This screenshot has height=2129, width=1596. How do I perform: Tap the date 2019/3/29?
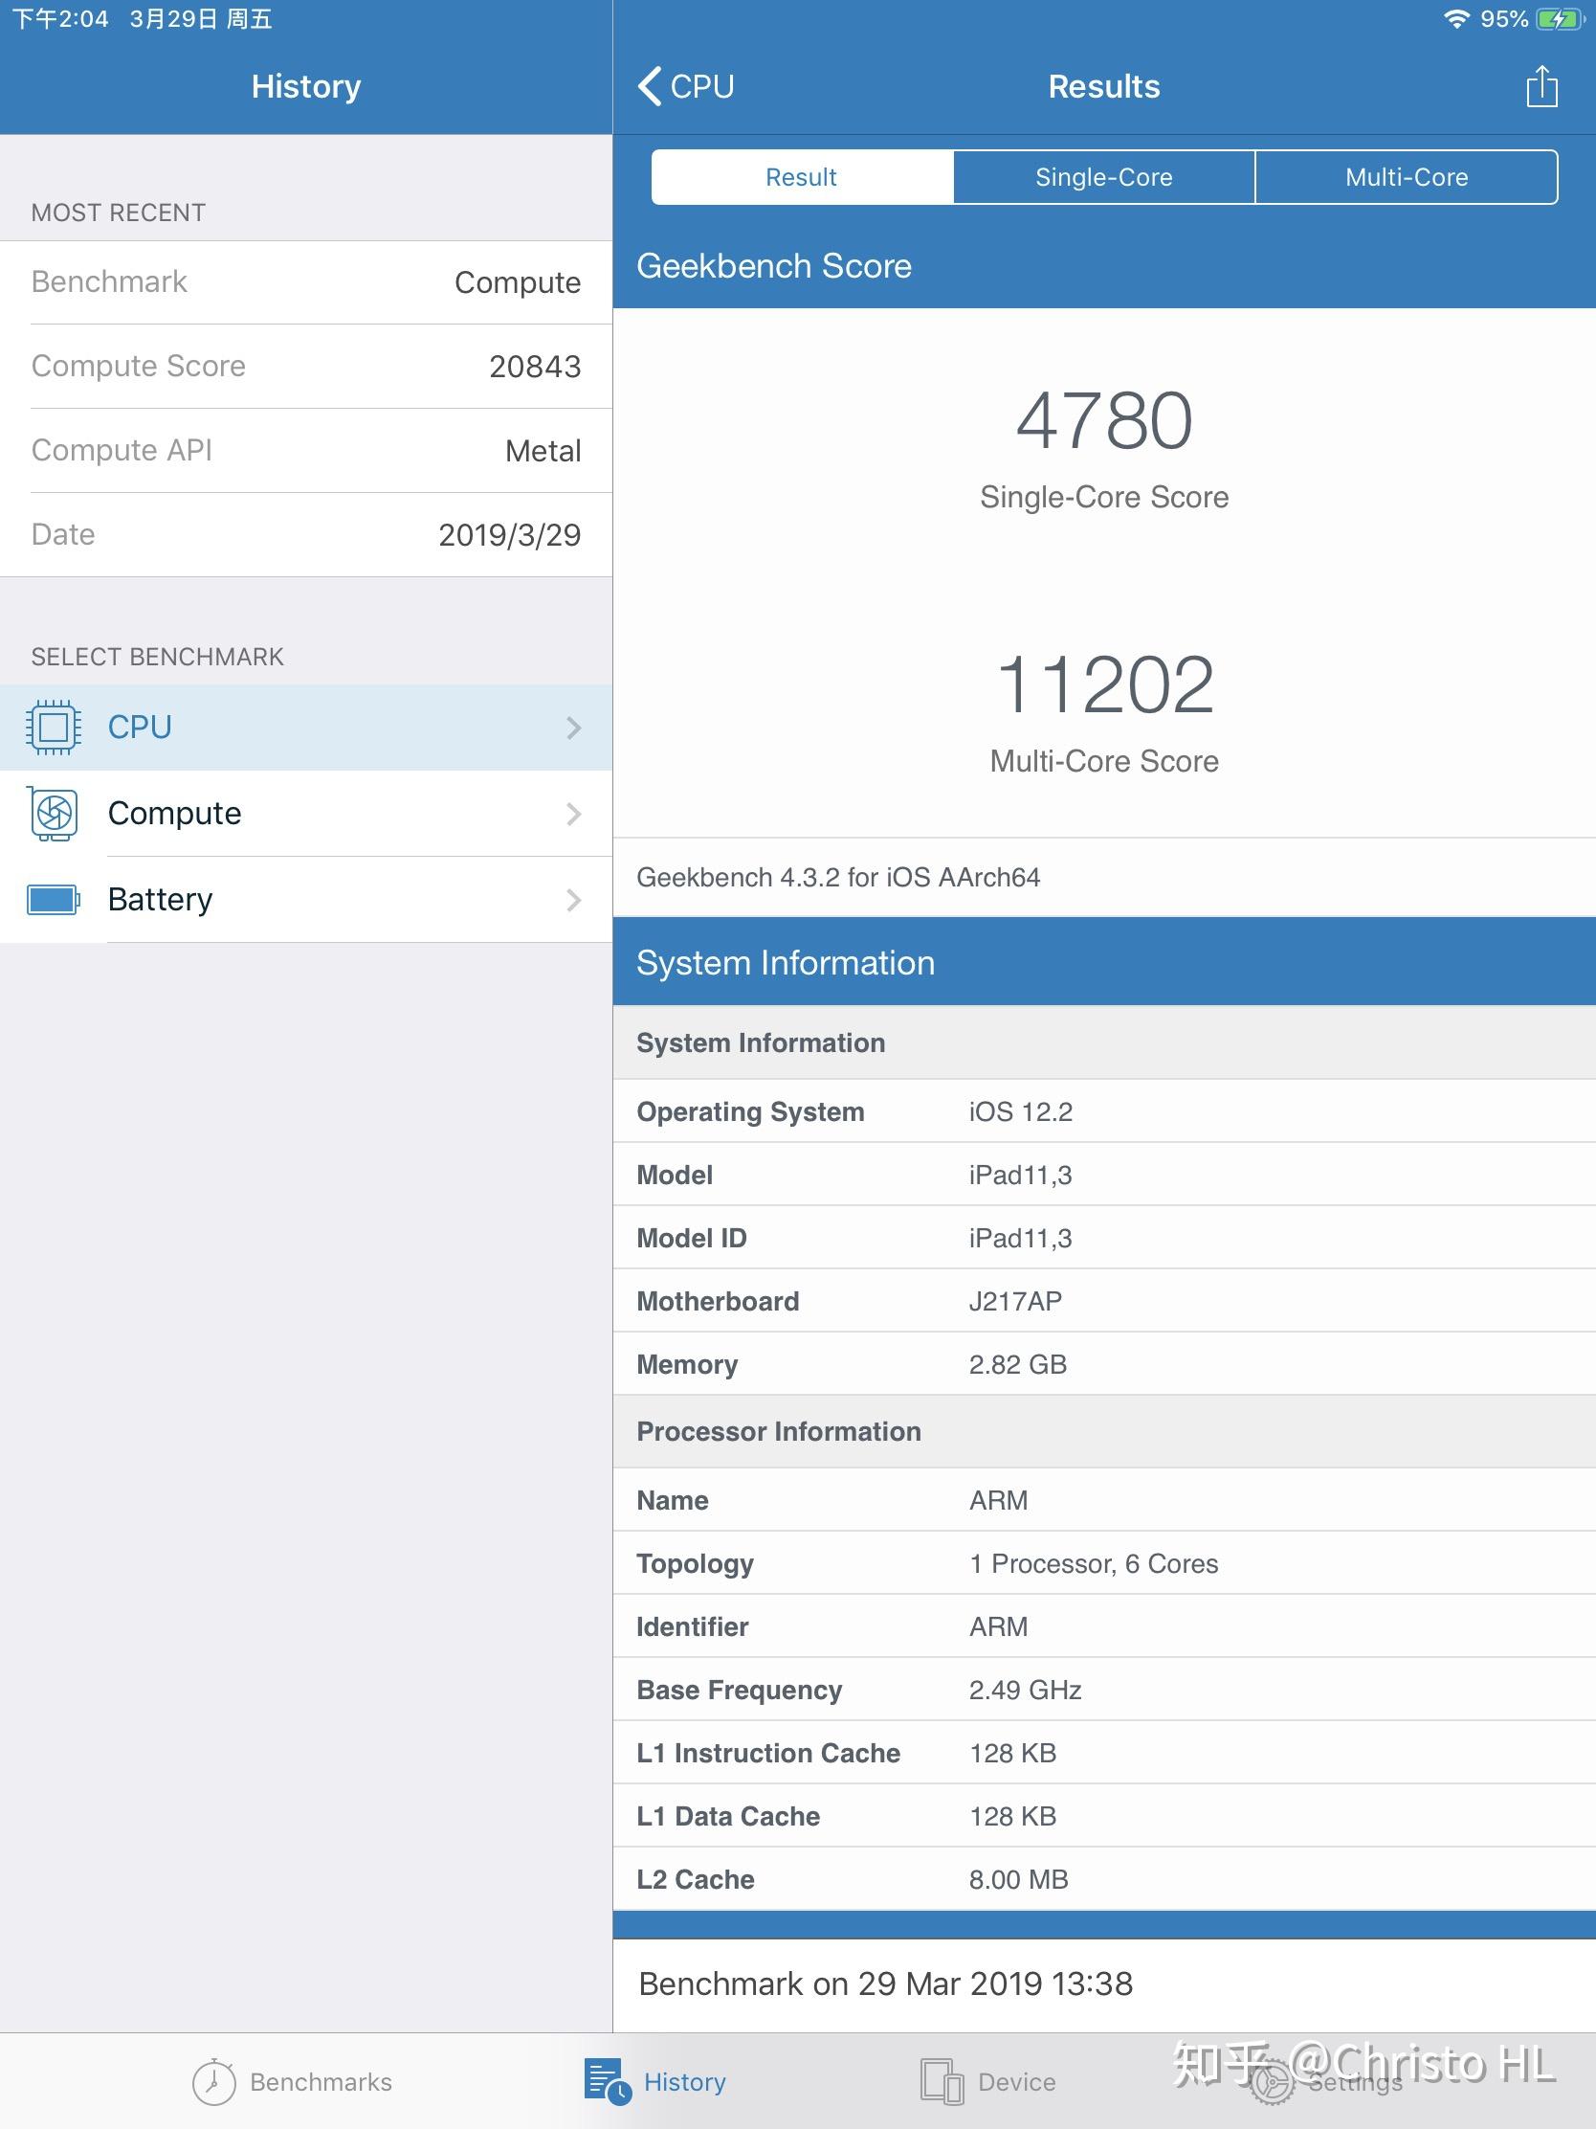510,535
